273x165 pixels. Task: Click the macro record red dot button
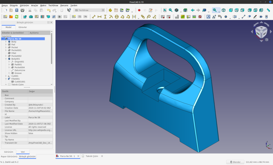coord(139,10)
